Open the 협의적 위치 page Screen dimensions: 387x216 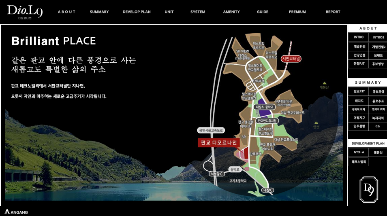tap(378, 109)
